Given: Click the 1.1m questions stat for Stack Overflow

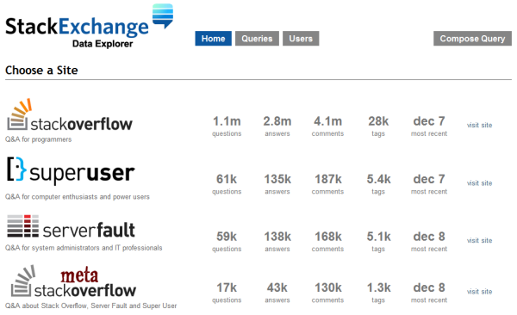Looking at the screenshot, I should pyautogui.click(x=227, y=126).
